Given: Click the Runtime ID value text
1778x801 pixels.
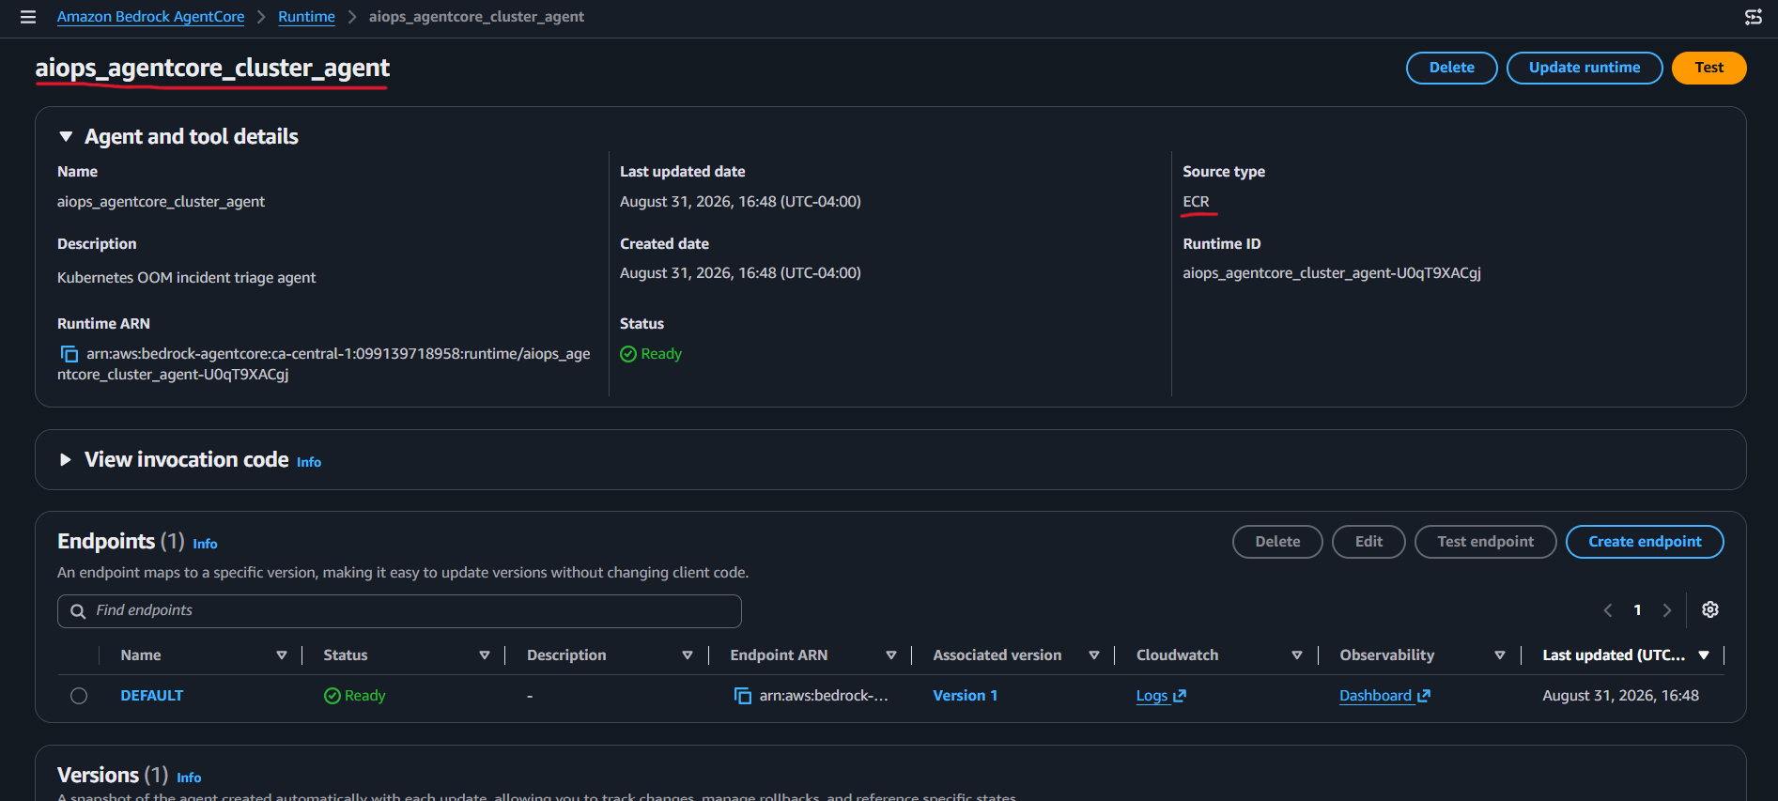Looking at the screenshot, I should [1332, 273].
